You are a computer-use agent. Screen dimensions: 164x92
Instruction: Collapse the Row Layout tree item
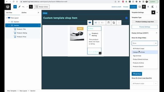click(x=6, y=18)
